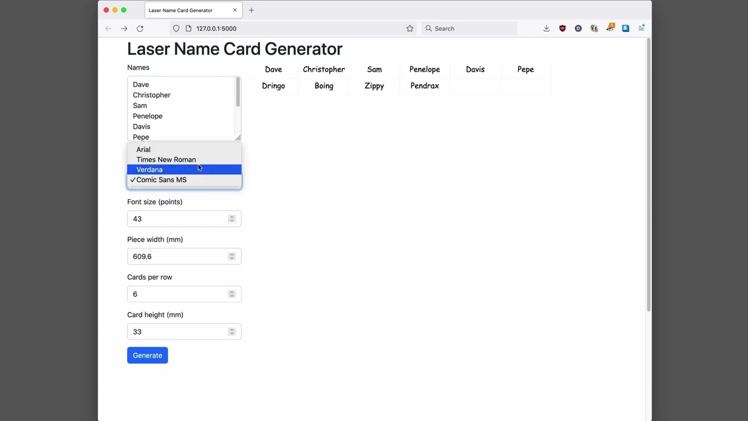748x421 pixels.
Task: Bookmark this page with the star icon
Action: click(x=410, y=28)
